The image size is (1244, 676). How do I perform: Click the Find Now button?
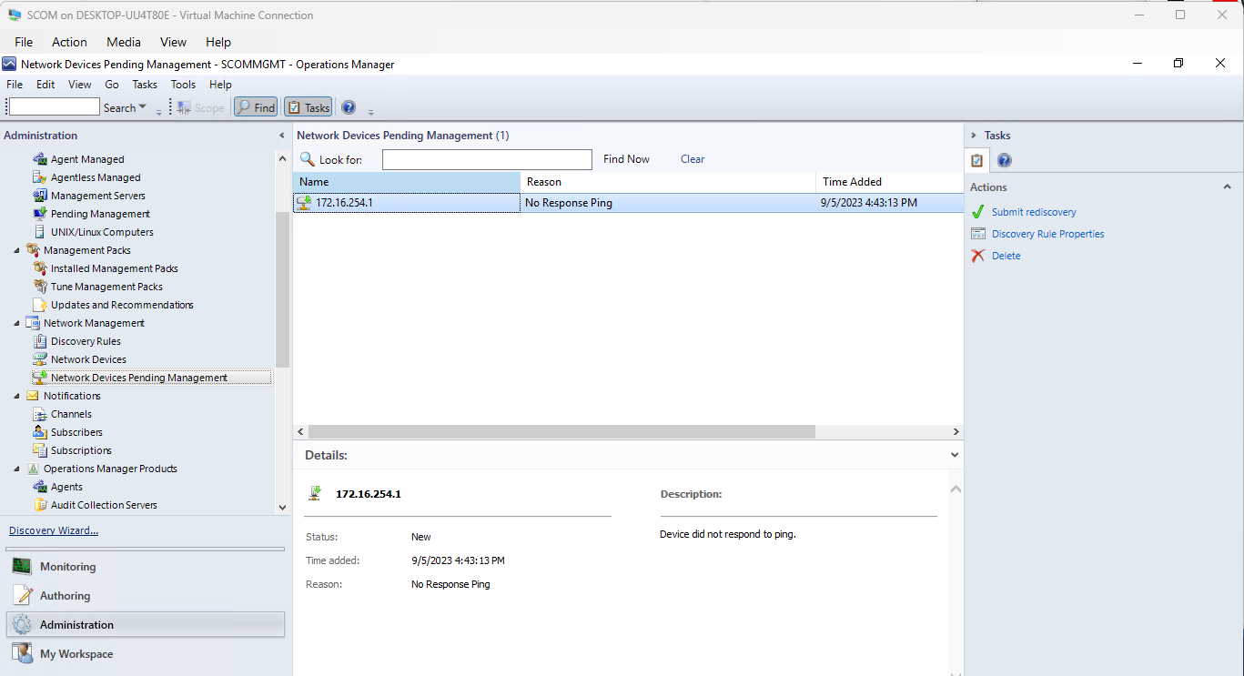click(626, 159)
